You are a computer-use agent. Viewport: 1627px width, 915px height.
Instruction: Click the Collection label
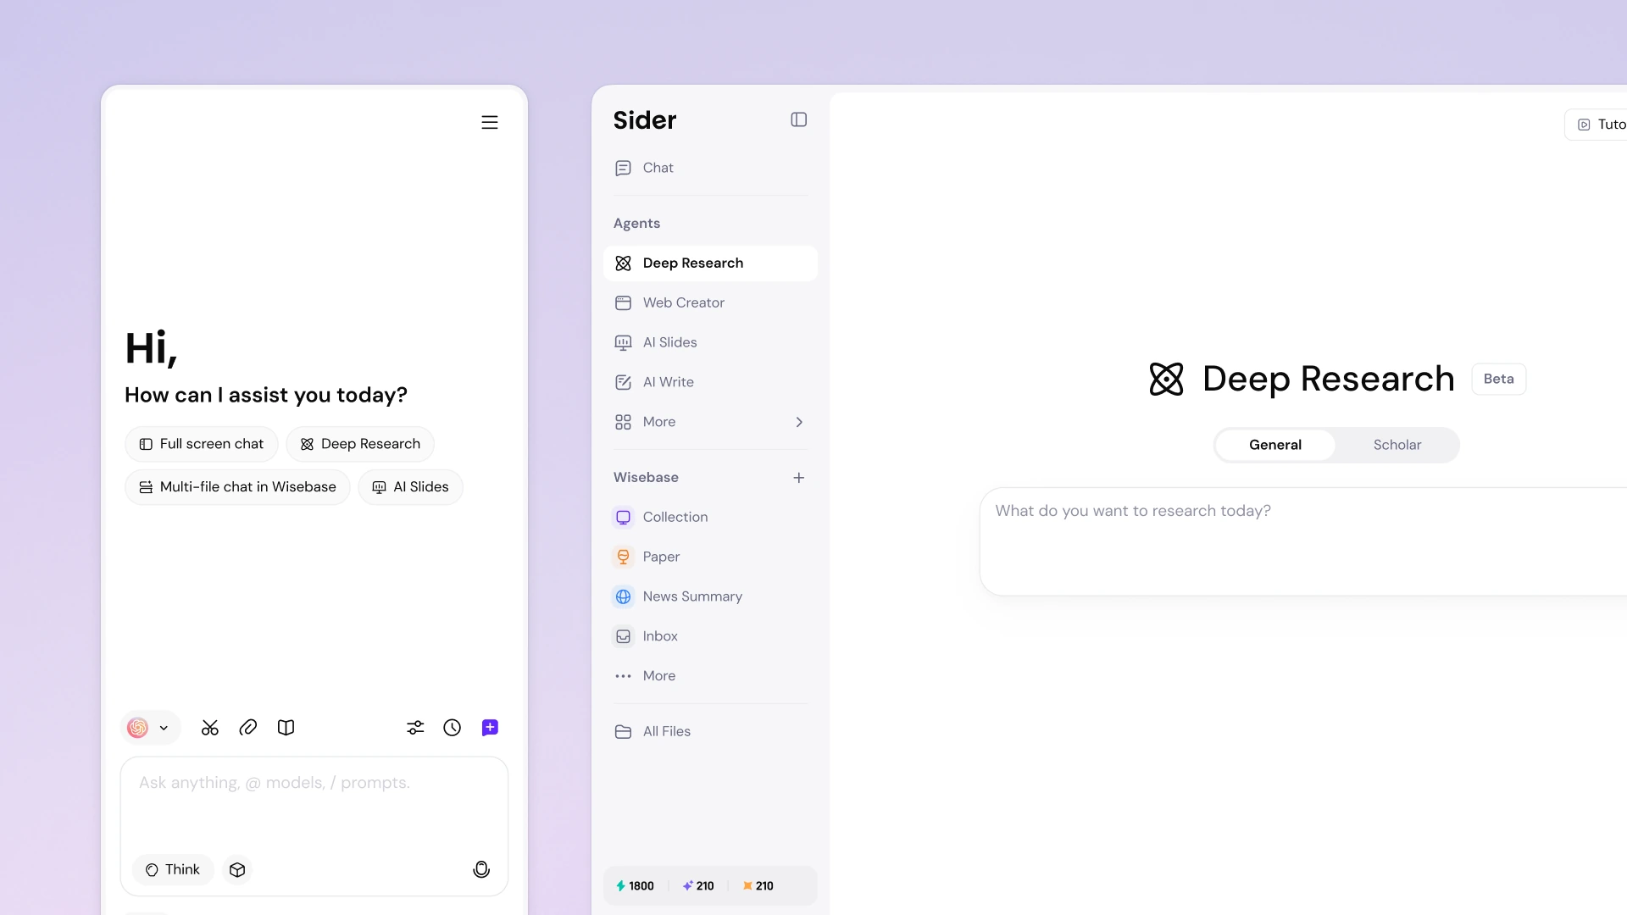click(x=675, y=517)
